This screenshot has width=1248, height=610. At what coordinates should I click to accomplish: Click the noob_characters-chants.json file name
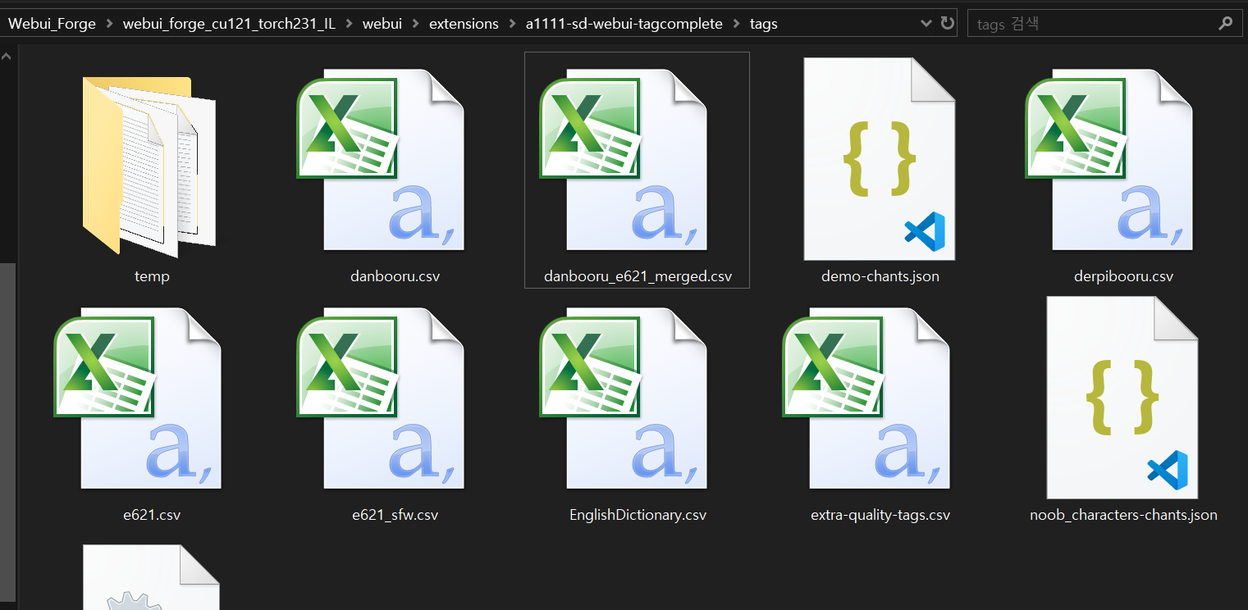point(1123,515)
